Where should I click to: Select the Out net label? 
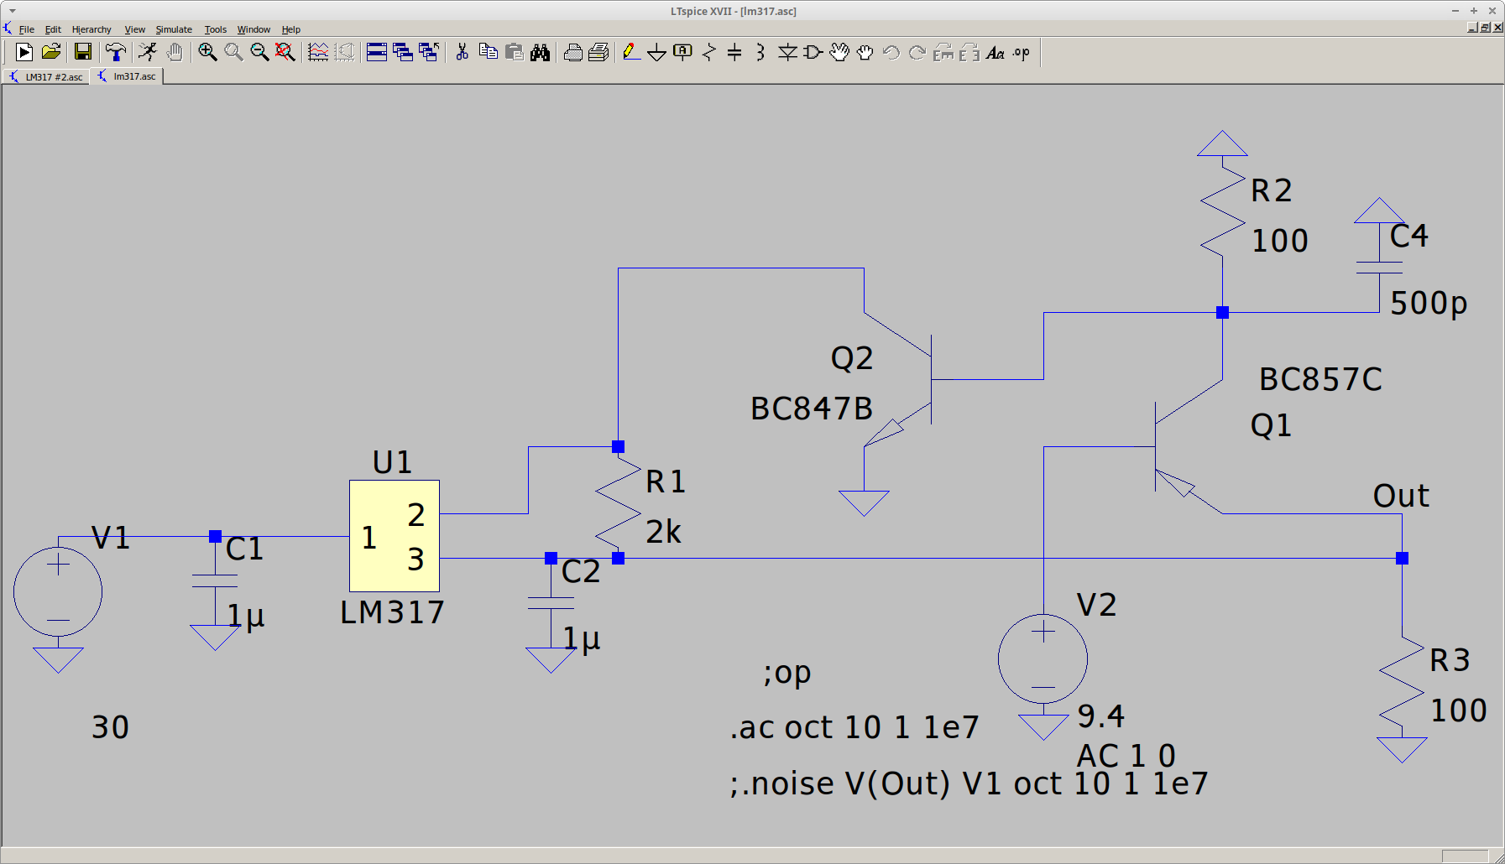[1401, 496]
